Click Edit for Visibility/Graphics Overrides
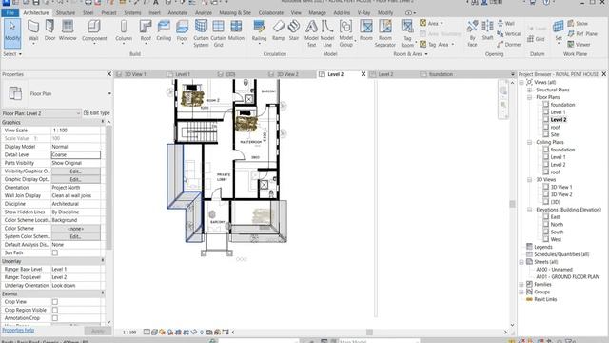The height and width of the screenshot is (343, 609). coord(75,171)
